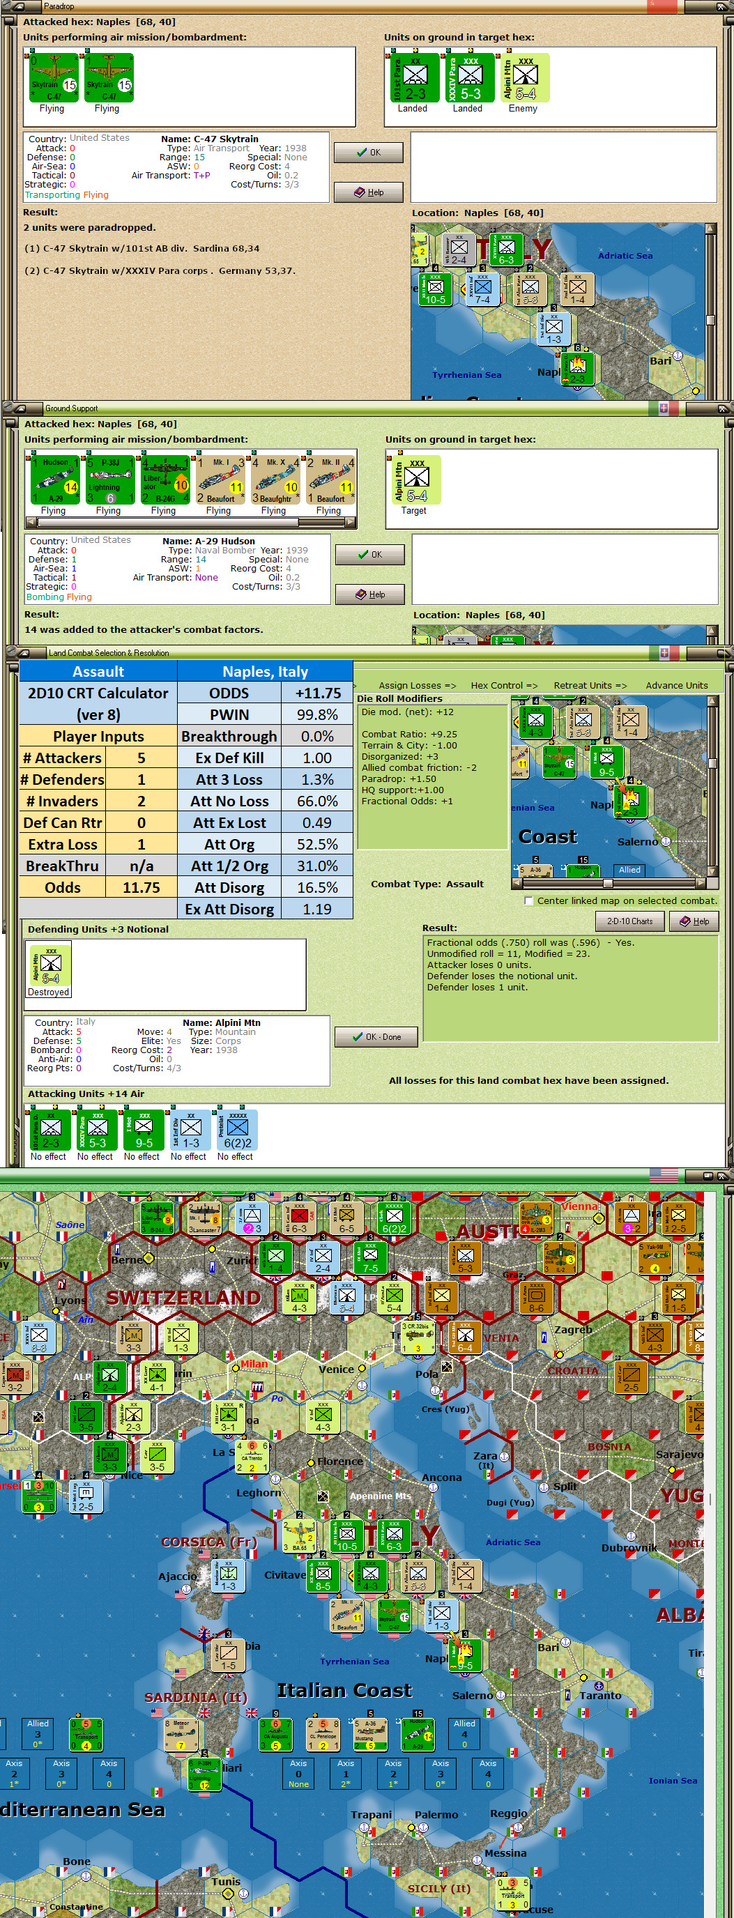
Task: Select the B-24J bomber on main map
Action: coord(157,1219)
